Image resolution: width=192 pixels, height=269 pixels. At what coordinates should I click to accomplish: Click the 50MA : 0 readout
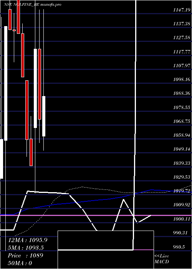(x=20, y=263)
